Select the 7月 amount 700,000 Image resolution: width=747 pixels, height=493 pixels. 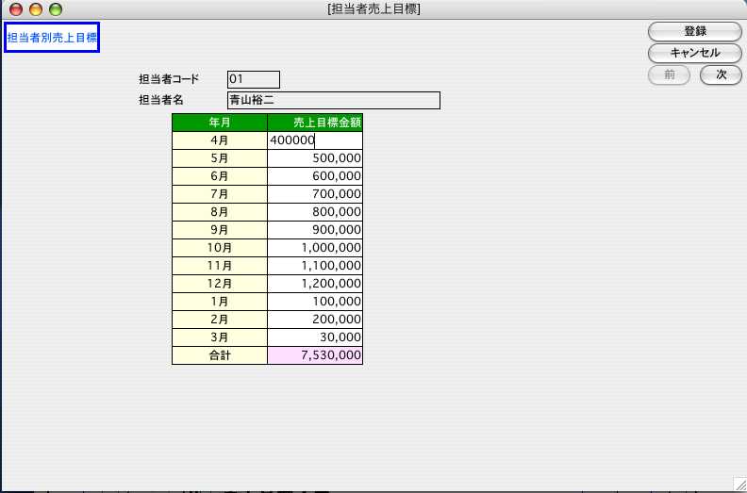[315, 194]
